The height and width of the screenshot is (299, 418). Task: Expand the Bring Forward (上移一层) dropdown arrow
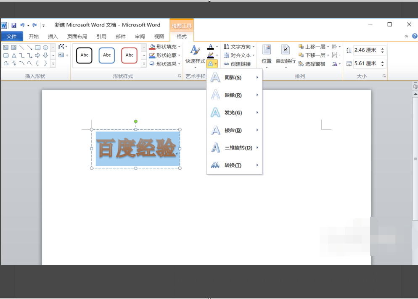[328, 47]
